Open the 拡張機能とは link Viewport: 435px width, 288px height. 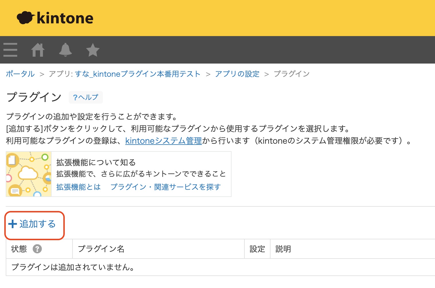pos(79,187)
